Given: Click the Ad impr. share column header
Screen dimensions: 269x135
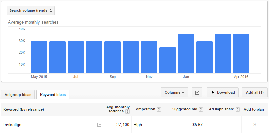Looking at the screenshot, I should pos(221,109).
